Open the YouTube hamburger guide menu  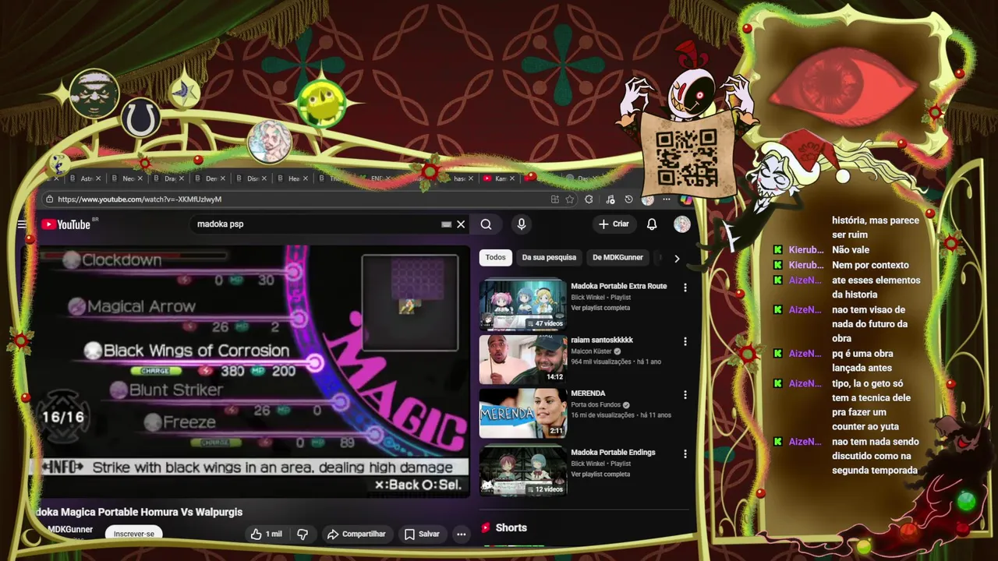tap(22, 224)
